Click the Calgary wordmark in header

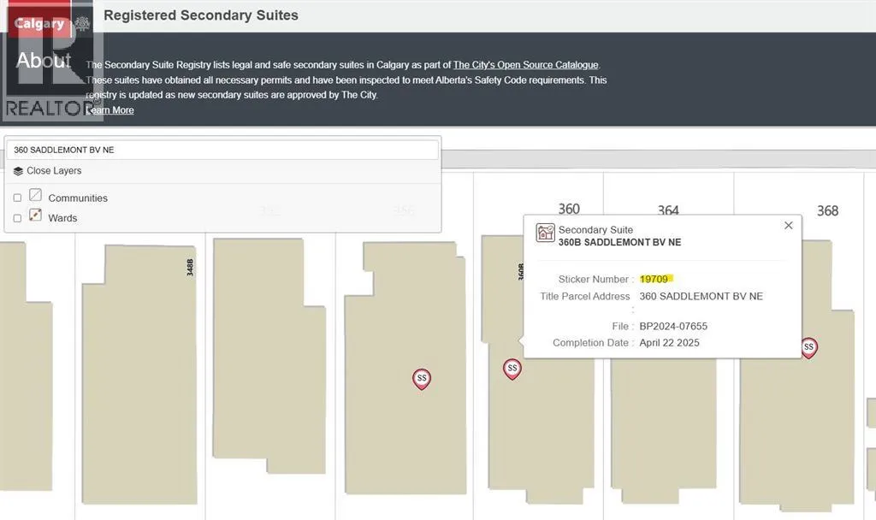(x=38, y=24)
